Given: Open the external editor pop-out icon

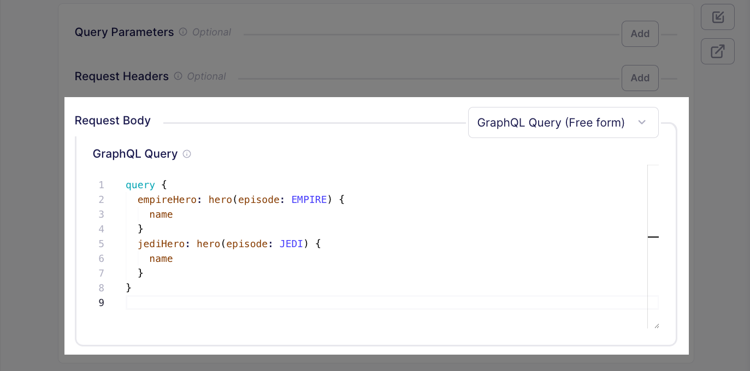Looking at the screenshot, I should click(x=717, y=51).
